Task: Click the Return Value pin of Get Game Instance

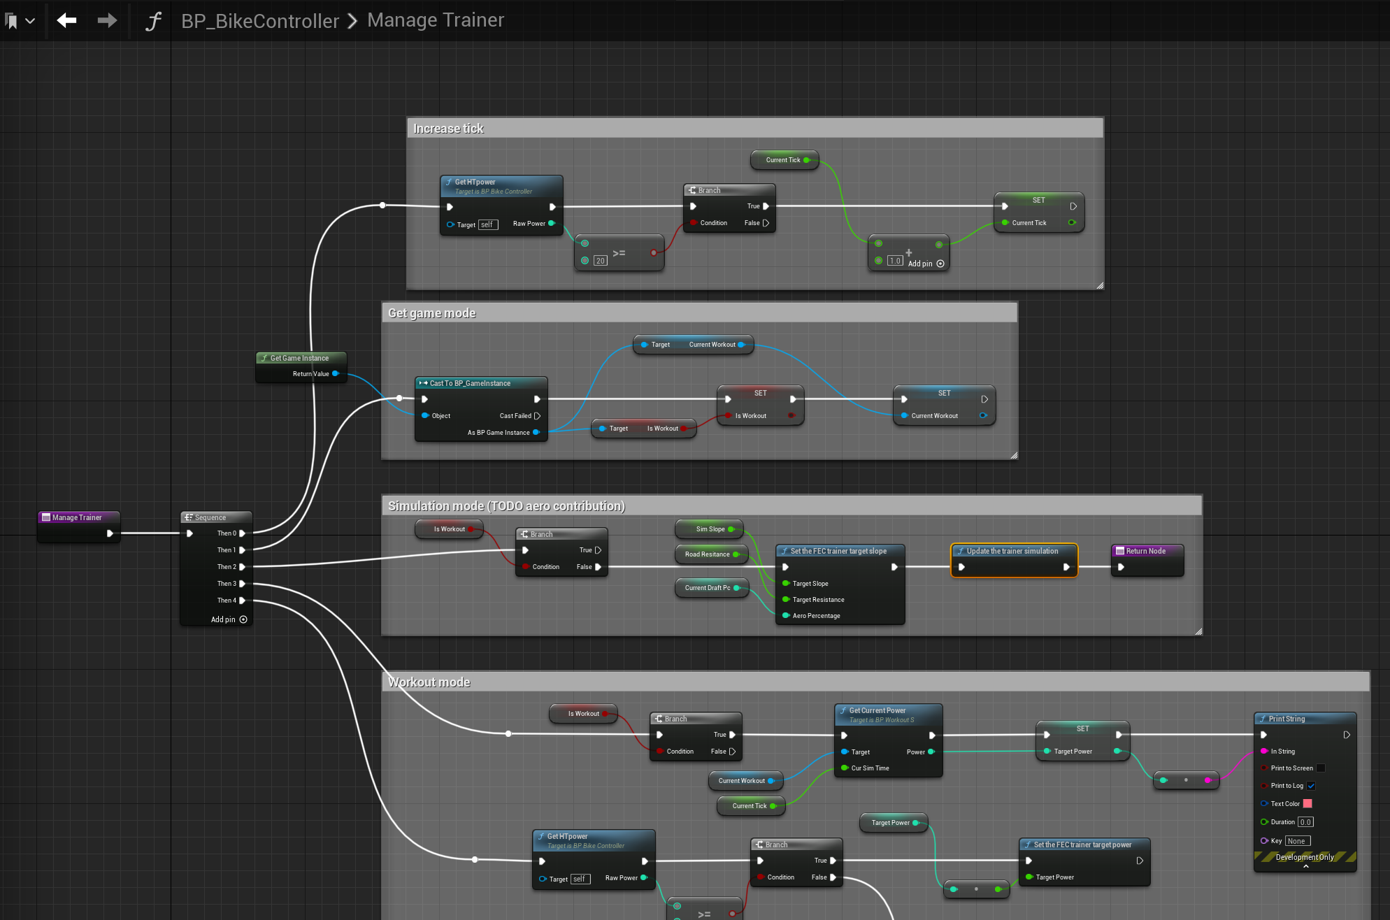Action: tap(336, 374)
